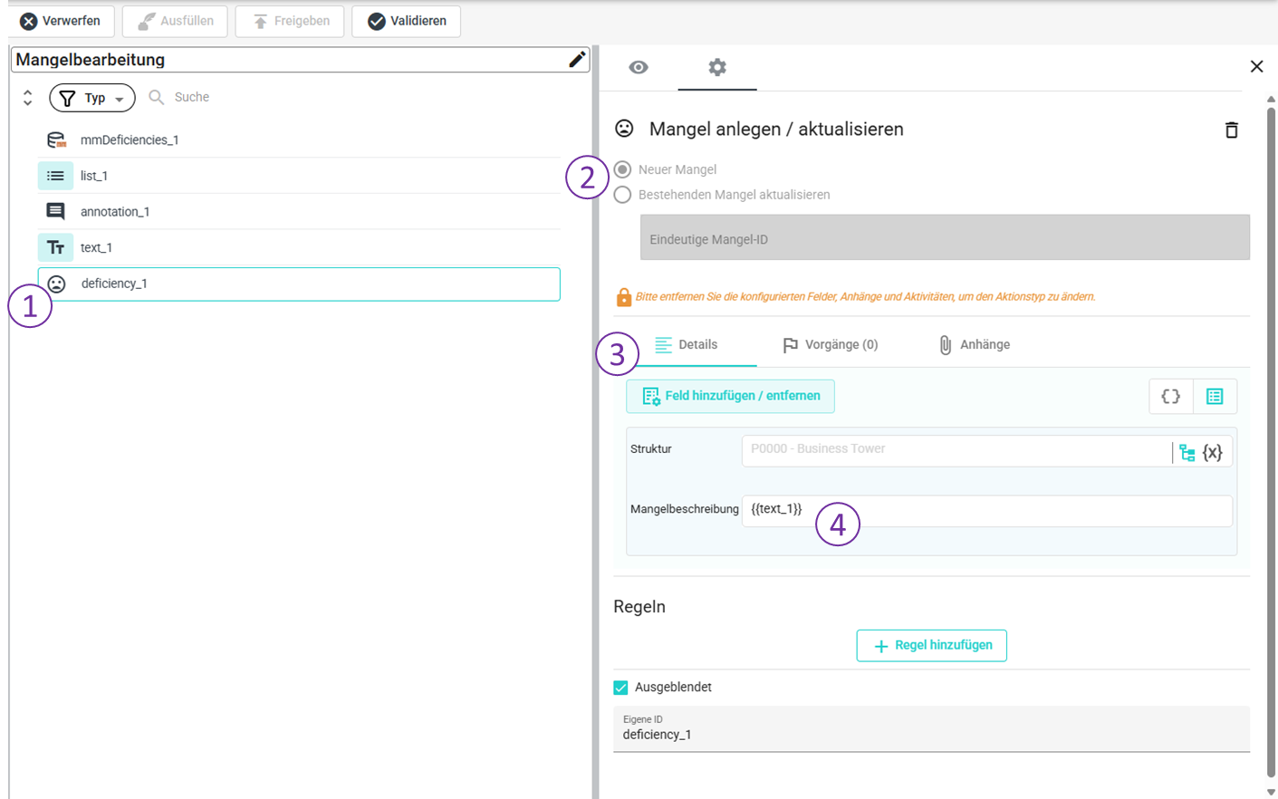
Task: Insert a variable with the {x} icon
Action: coord(1212,452)
